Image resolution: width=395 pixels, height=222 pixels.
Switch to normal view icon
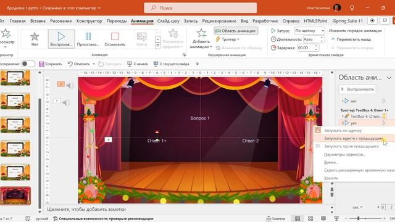point(297,218)
